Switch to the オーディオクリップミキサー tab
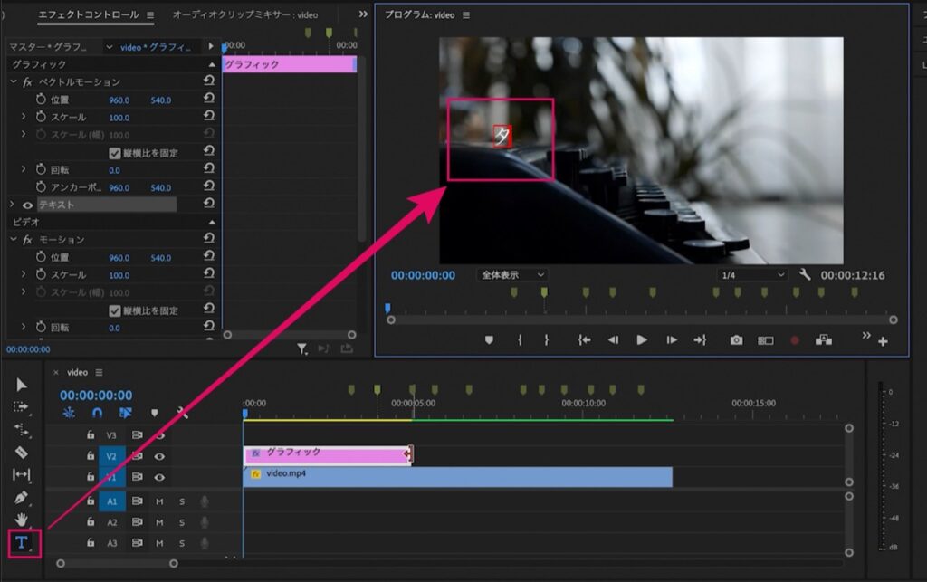 coord(244,14)
